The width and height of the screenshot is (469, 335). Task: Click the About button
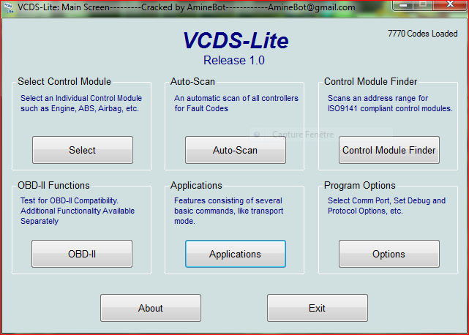coord(151,308)
